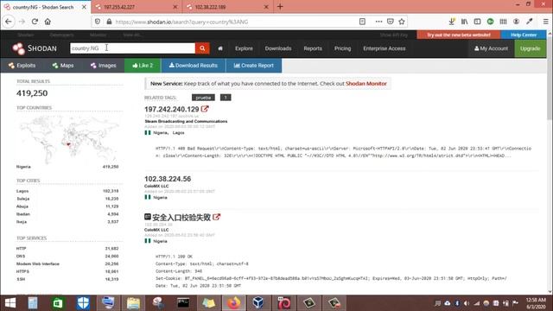553x311 pixels.
Task: Filter by SSH in Top Services
Action: pos(21,279)
